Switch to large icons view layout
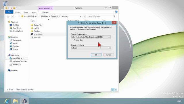 pyautogui.click(x=116, y=90)
